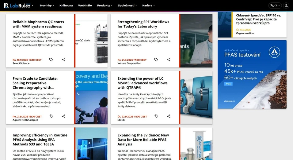Click Organomation label in sidebar
The image size is (293, 160).
245,33
